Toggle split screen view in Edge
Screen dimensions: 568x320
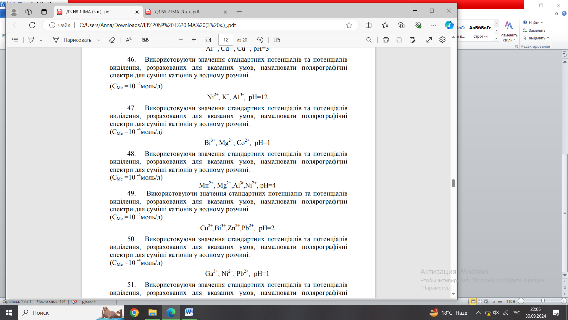coord(368,25)
